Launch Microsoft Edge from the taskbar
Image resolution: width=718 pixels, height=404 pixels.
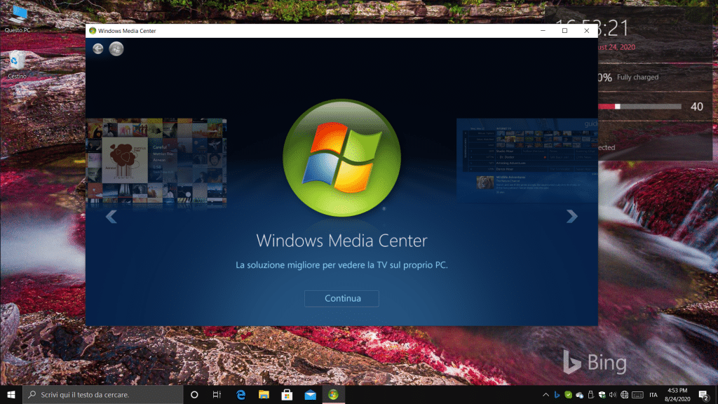tap(241, 395)
